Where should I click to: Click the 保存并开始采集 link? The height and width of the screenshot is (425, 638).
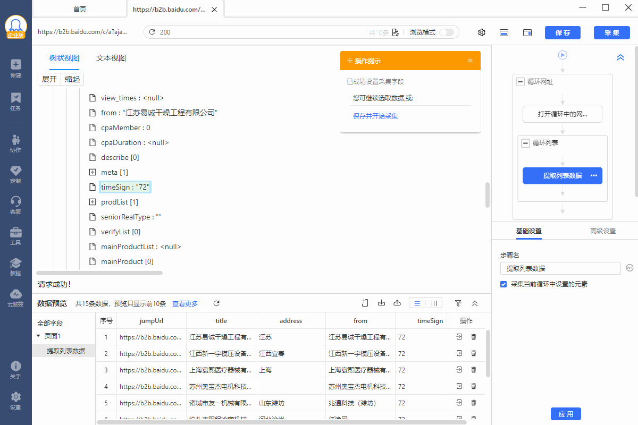tap(375, 116)
